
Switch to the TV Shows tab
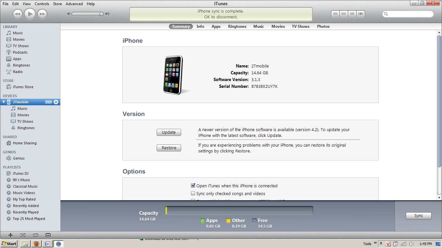pyautogui.click(x=301, y=26)
